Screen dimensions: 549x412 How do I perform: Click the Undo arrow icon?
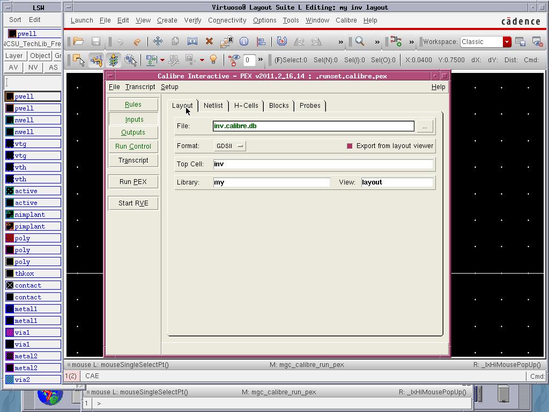pyautogui.click(x=120, y=42)
